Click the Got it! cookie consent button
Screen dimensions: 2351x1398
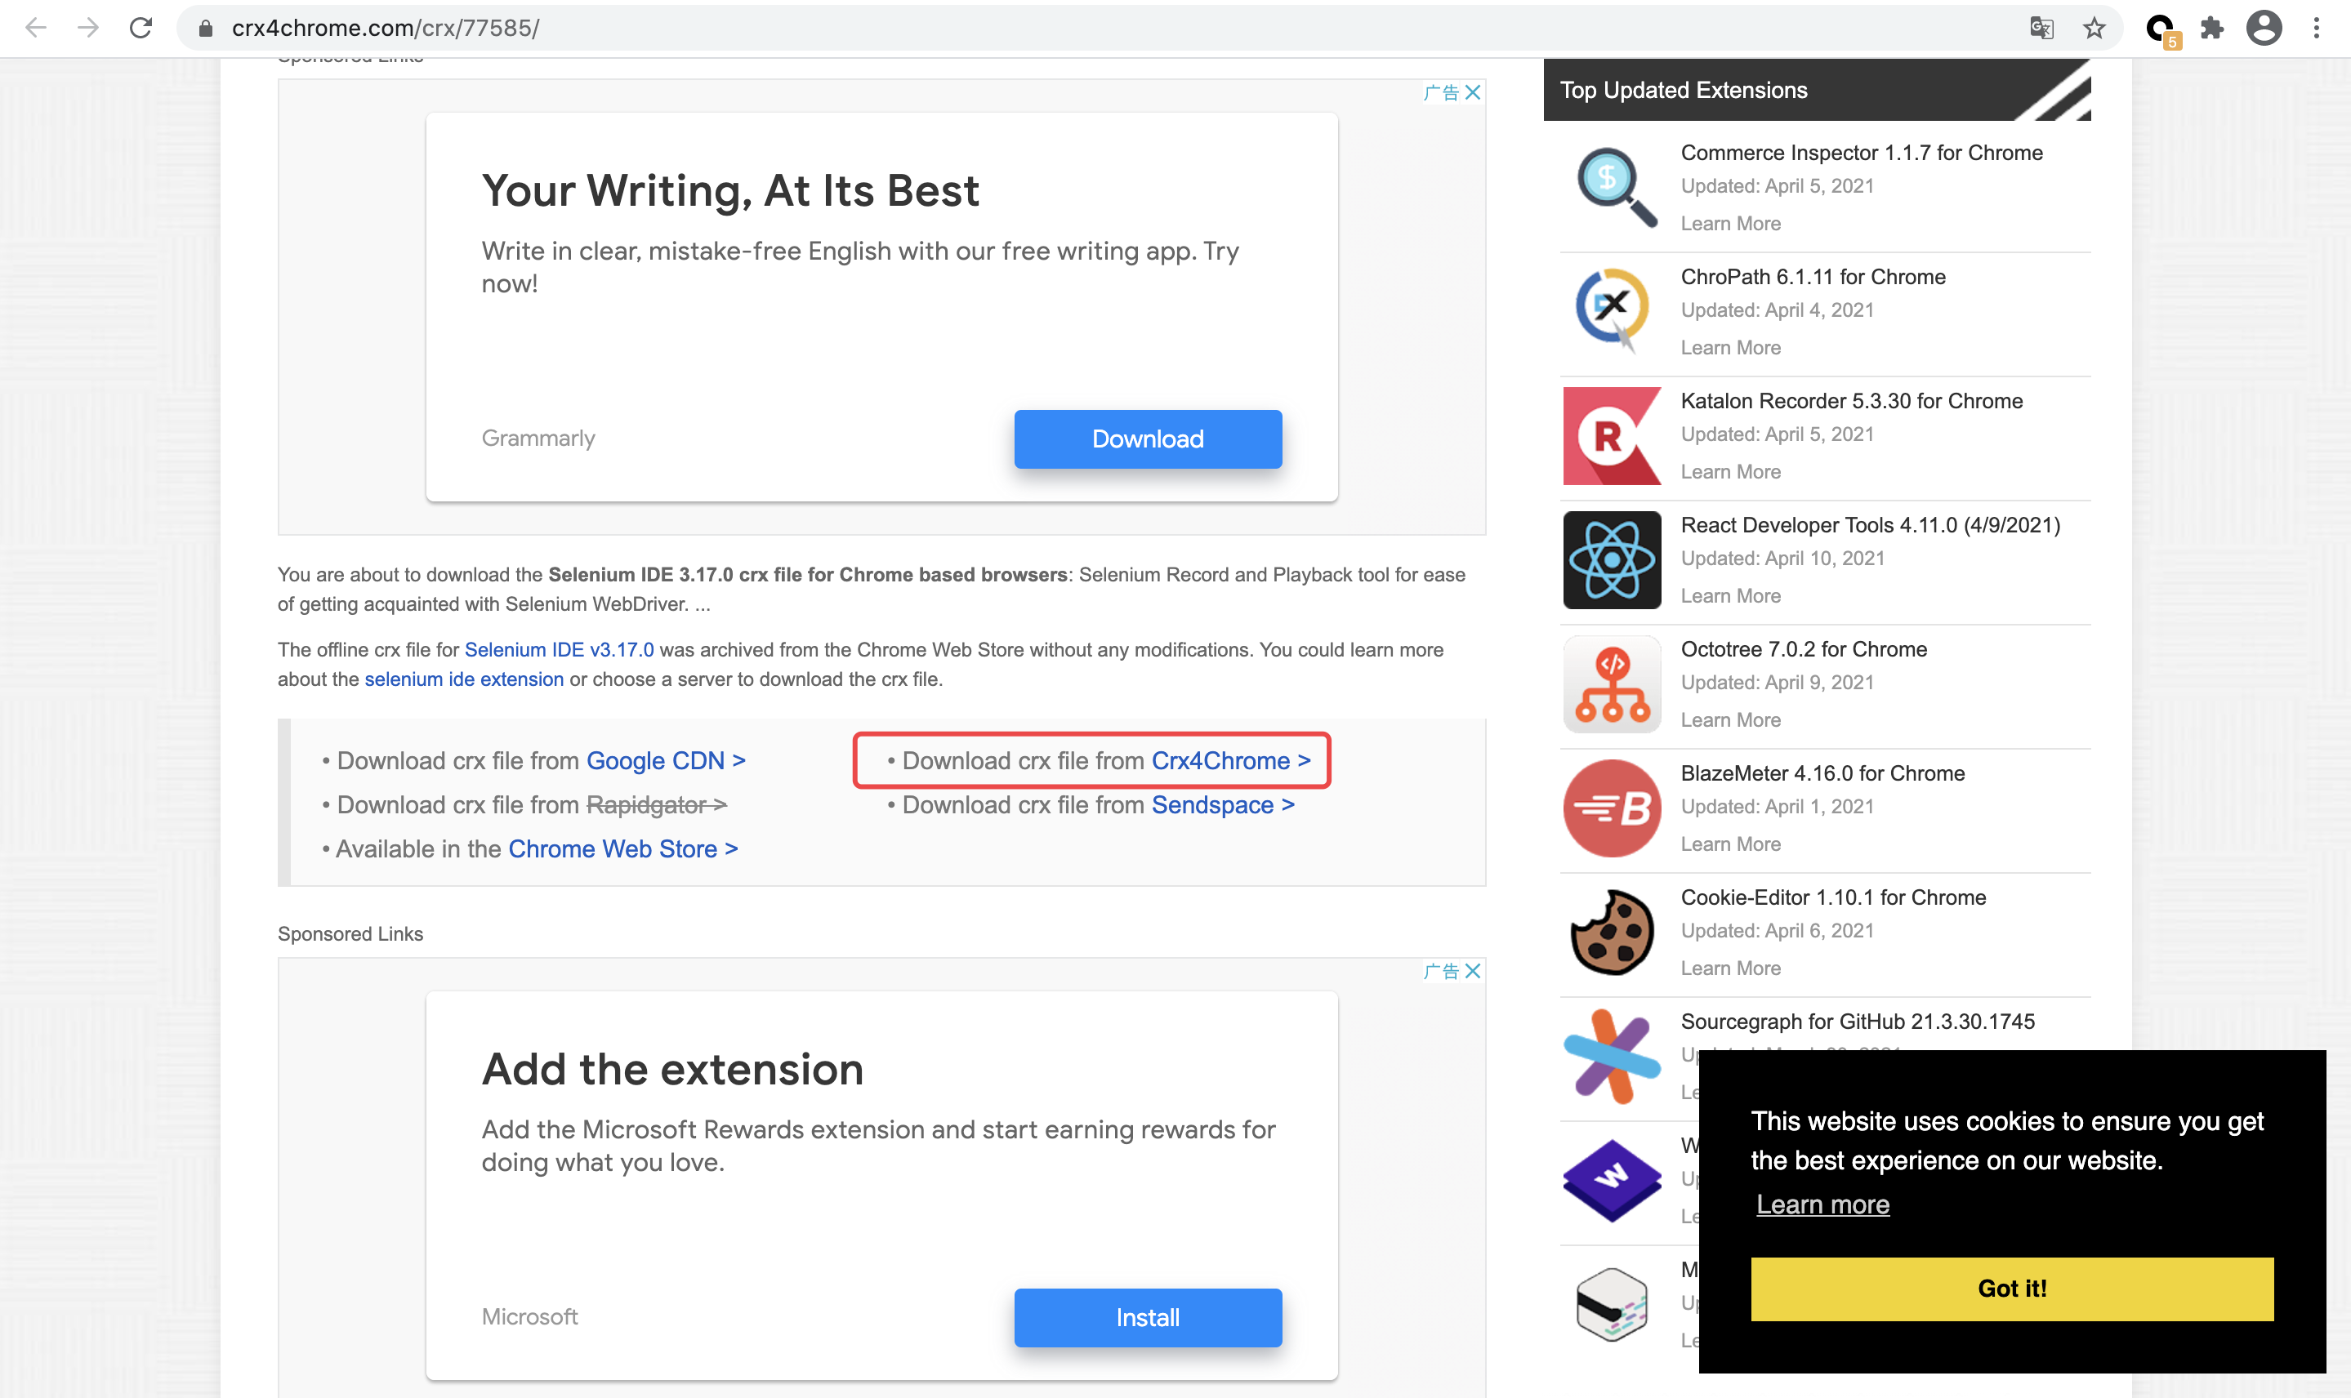click(x=2012, y=1288)
